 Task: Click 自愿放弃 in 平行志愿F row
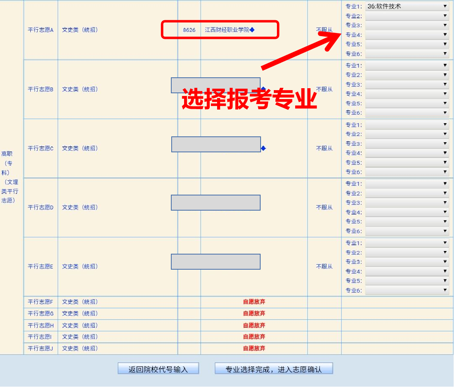(x=254, y=302)
